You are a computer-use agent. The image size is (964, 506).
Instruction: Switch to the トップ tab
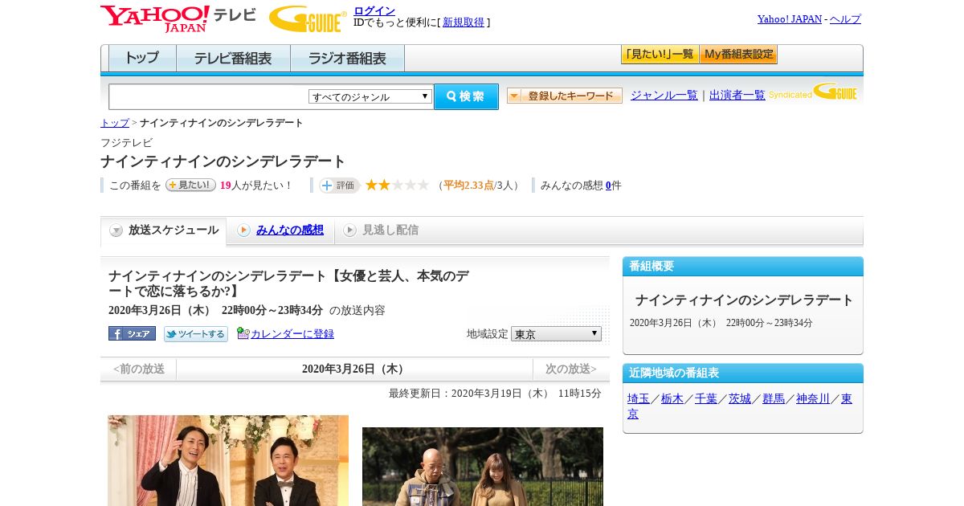point(142,59)
